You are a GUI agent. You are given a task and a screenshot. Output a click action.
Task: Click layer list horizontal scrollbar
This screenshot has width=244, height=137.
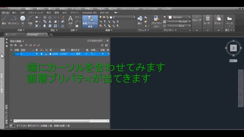(61, 121)
